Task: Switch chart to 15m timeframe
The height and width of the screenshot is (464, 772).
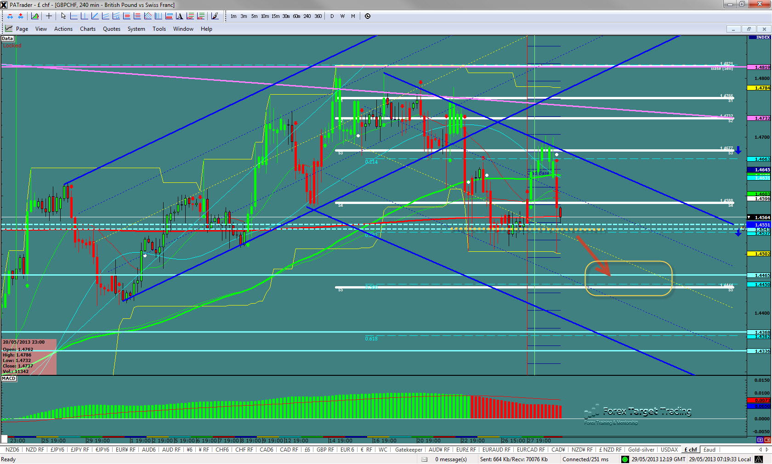Action: (x=275, y=16)
